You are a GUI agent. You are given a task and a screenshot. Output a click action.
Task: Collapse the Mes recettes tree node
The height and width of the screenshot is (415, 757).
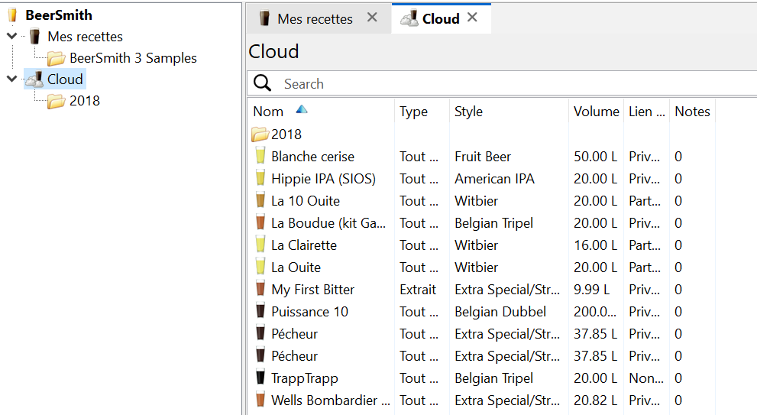pos(11,36)
